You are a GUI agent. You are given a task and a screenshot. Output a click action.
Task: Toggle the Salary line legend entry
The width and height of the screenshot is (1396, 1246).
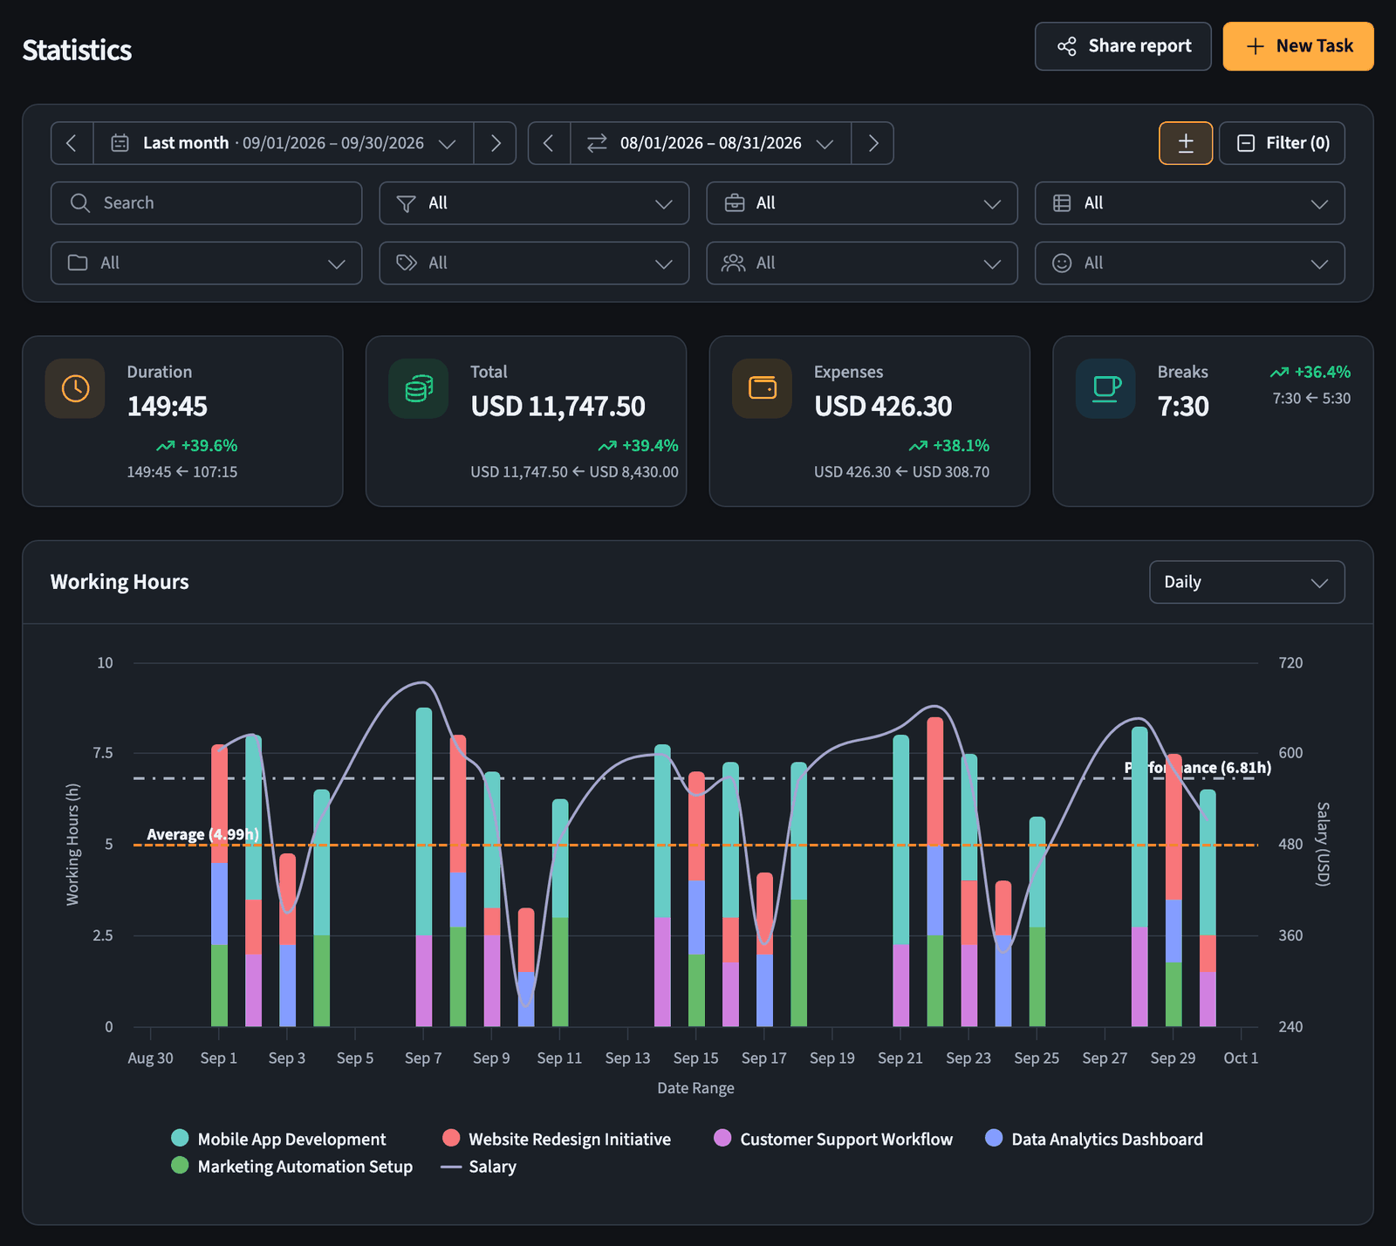[x=479, y=1167]
